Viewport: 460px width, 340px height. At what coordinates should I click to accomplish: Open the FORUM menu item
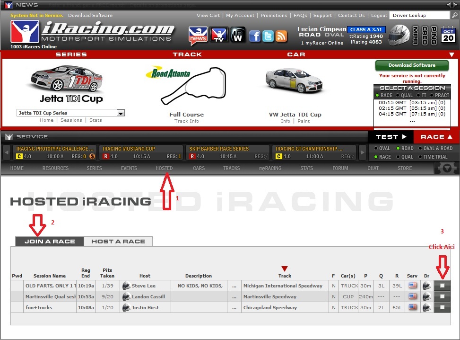340,168
